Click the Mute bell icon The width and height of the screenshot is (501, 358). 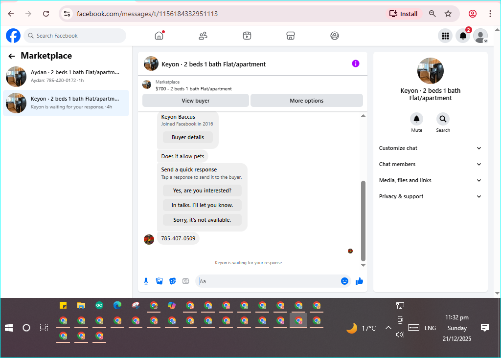417,119
